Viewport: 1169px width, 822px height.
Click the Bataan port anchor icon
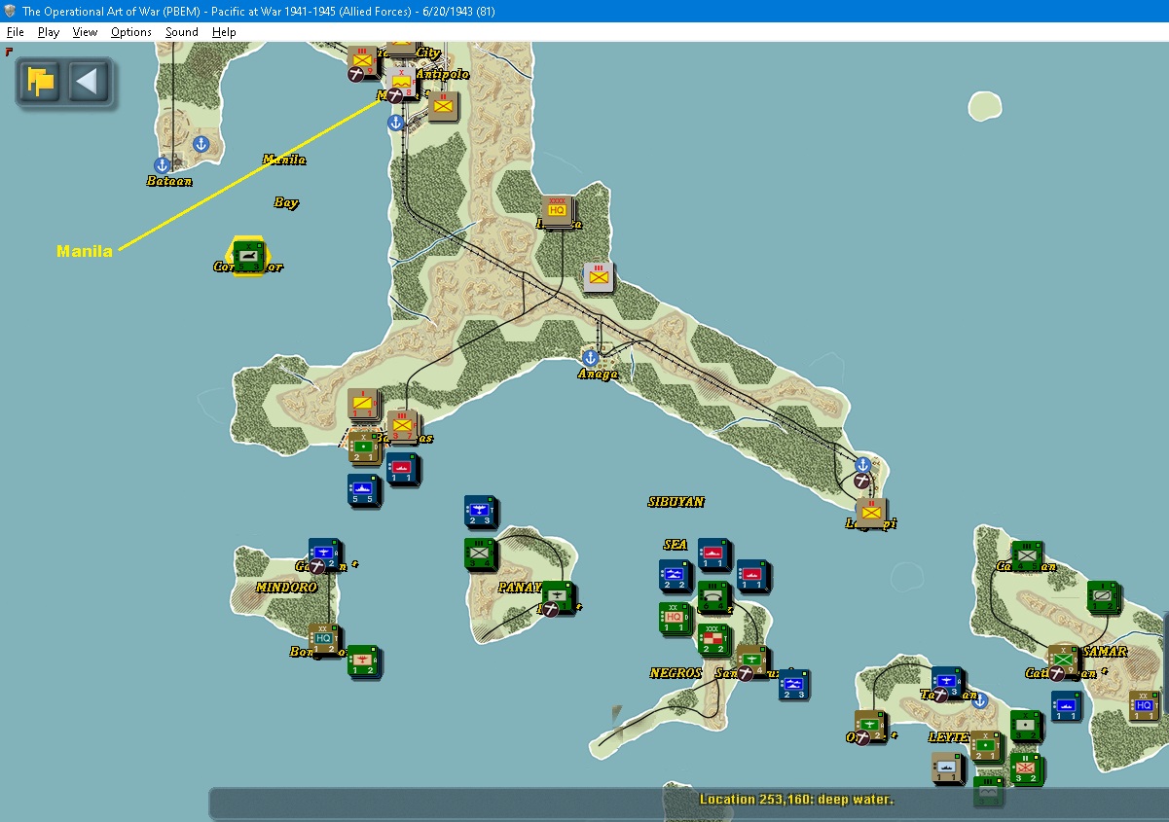pos(163,166)
